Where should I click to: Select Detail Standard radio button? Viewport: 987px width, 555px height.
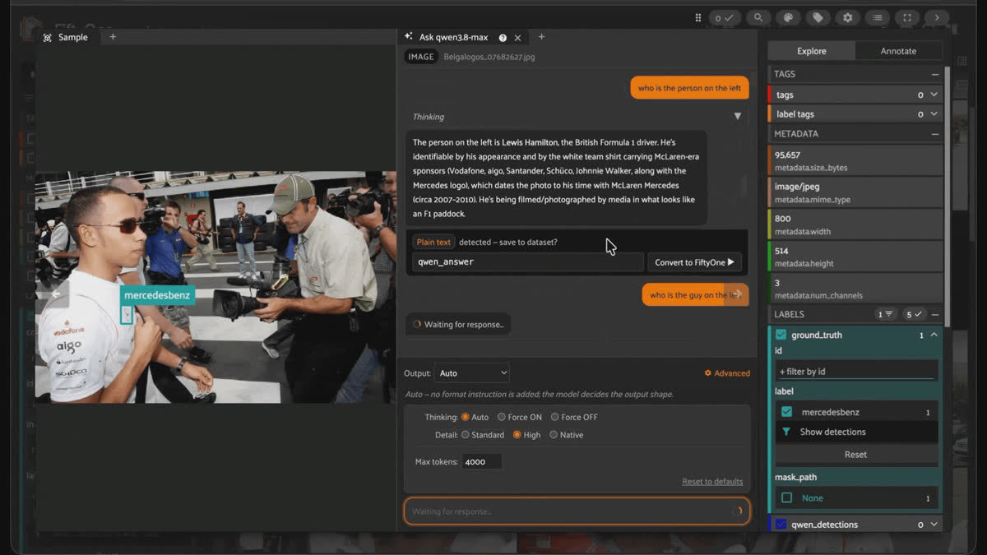point(466,435)
